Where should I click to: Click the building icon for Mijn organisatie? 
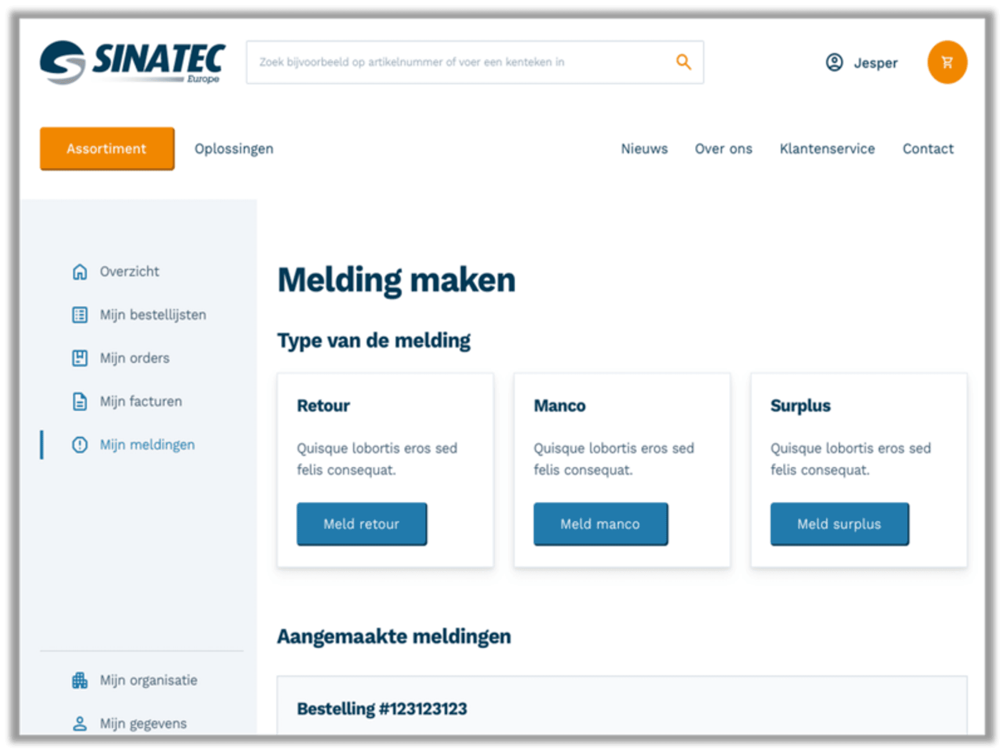pos(79,680)
